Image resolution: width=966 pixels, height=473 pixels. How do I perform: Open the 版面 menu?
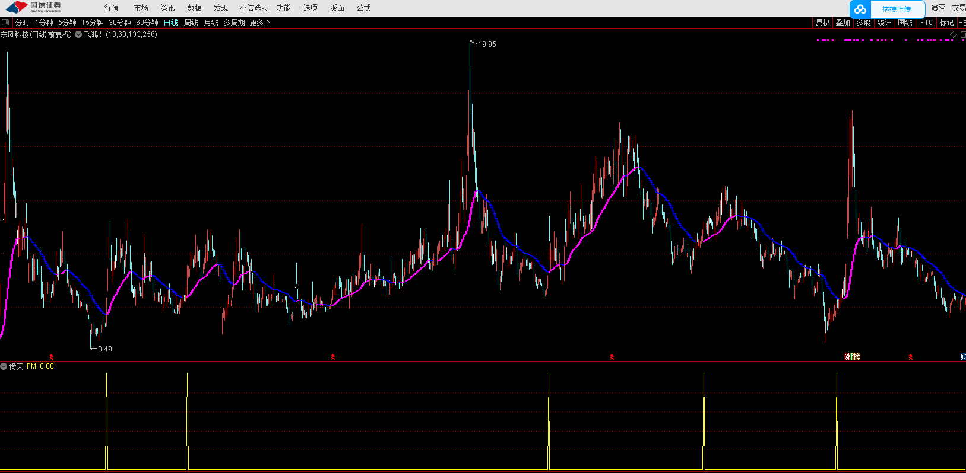click(337, 8)
